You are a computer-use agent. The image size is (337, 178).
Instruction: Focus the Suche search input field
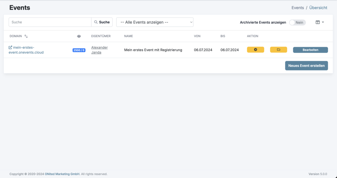[50, 22]
